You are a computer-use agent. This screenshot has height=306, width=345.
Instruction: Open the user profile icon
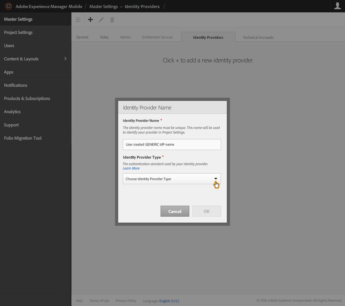[x=337, y=6]
